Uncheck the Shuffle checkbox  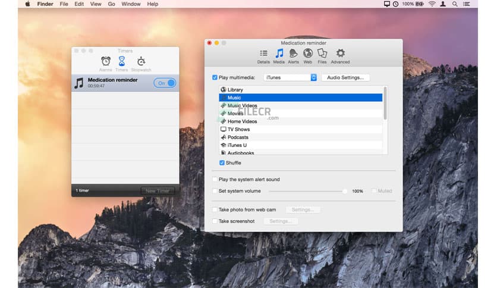pyautogui.click(x=222, y=162)
